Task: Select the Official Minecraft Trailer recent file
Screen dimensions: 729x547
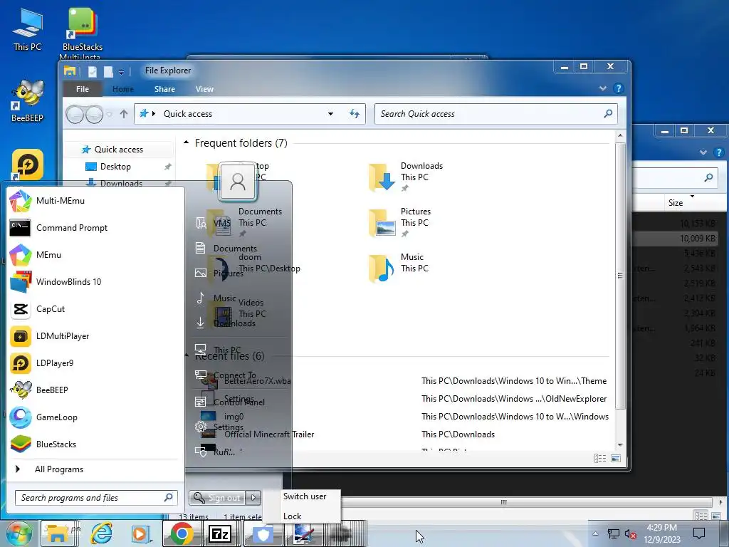Action: 269,434
